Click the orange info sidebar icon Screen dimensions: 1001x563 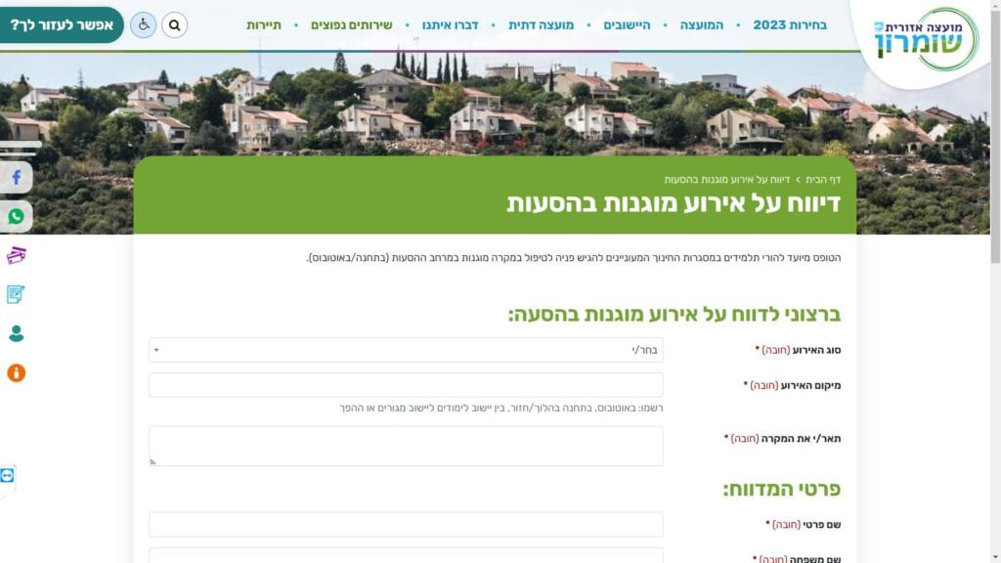click(x=17, y=372)
